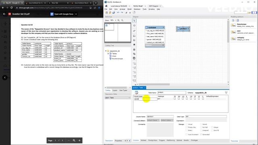
Task: Open the Arrange menu
Action: coord(123,9)
